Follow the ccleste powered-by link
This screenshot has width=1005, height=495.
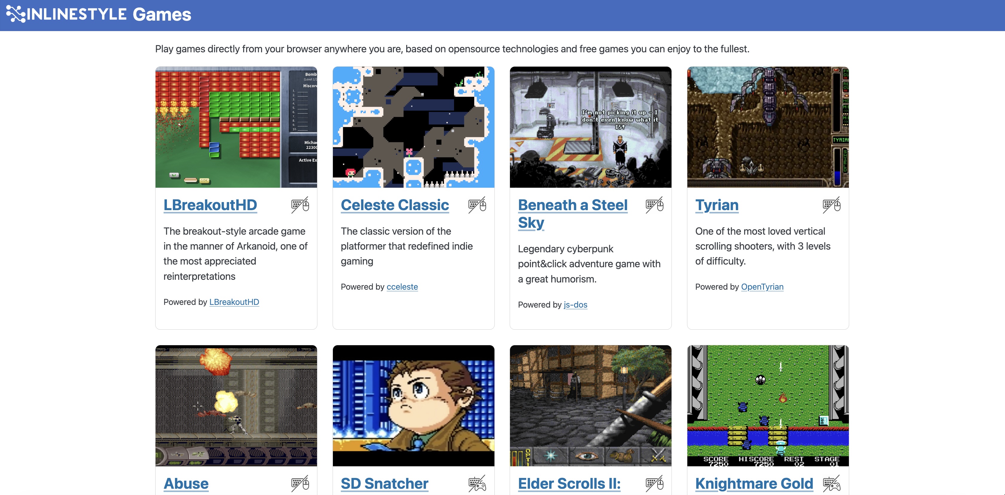pos(402,287)
